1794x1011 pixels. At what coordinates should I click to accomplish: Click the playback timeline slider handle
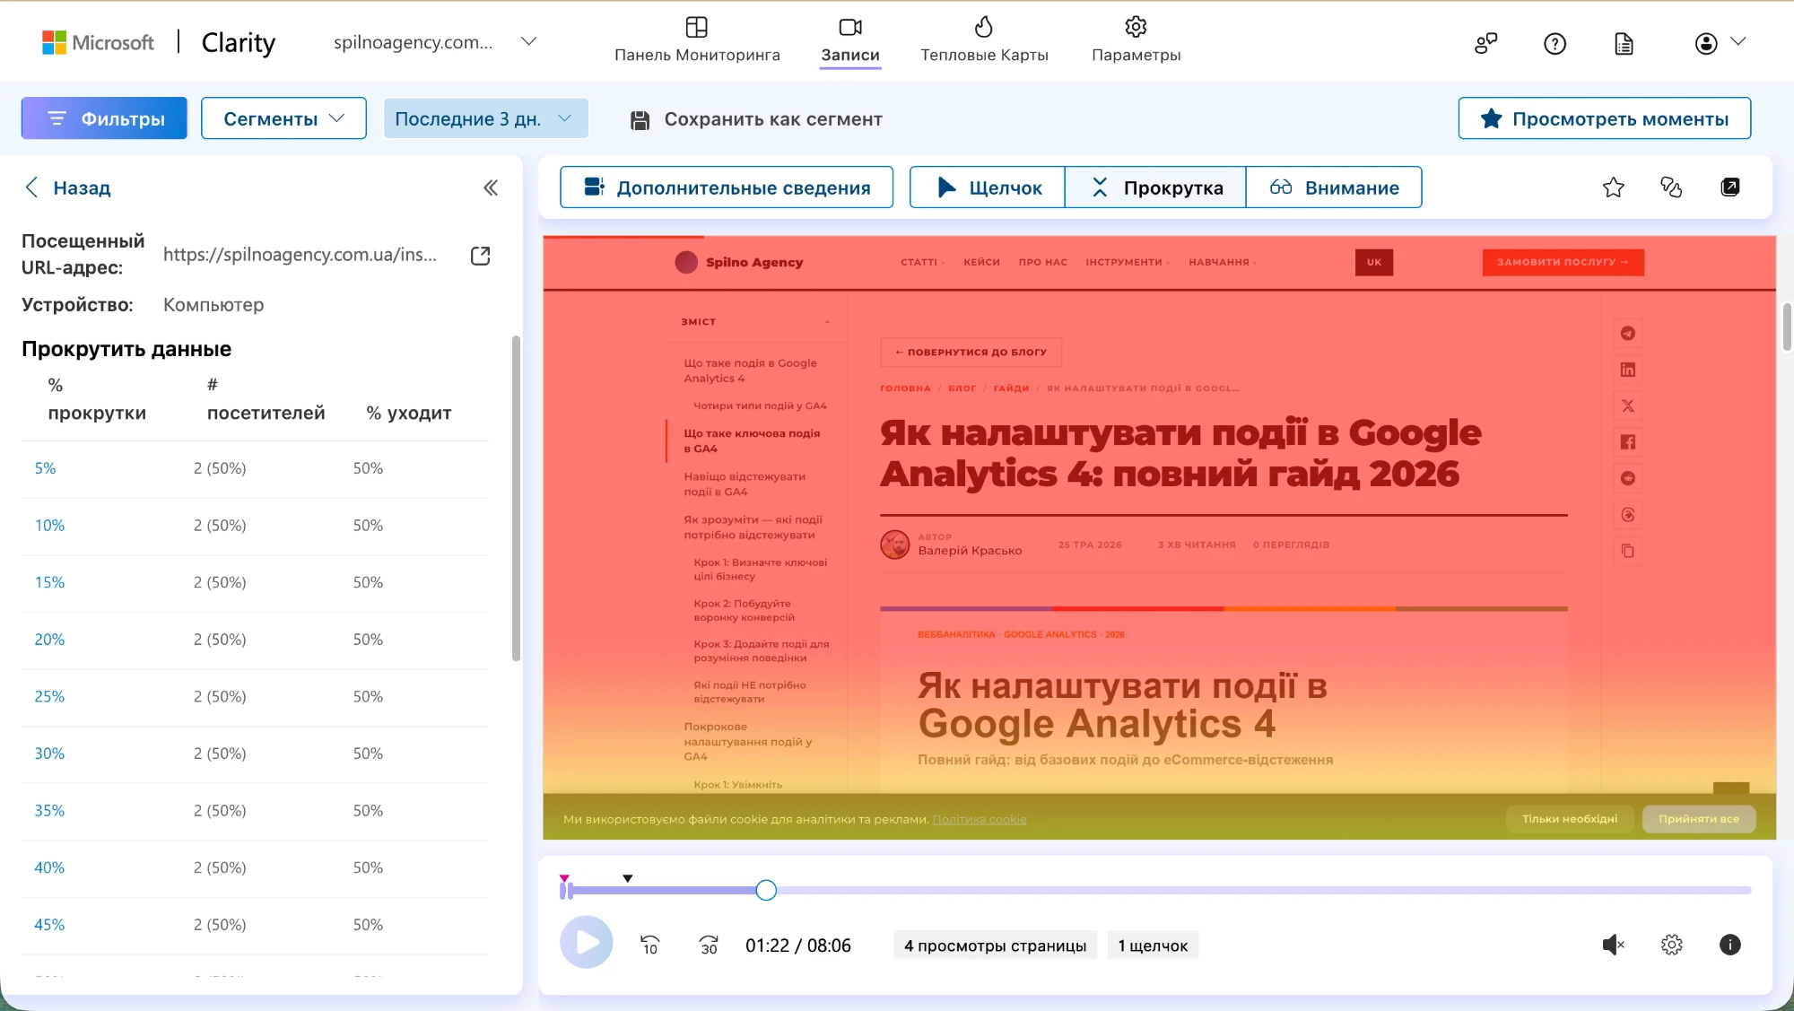pyautogui.click(x=766, y=890)
